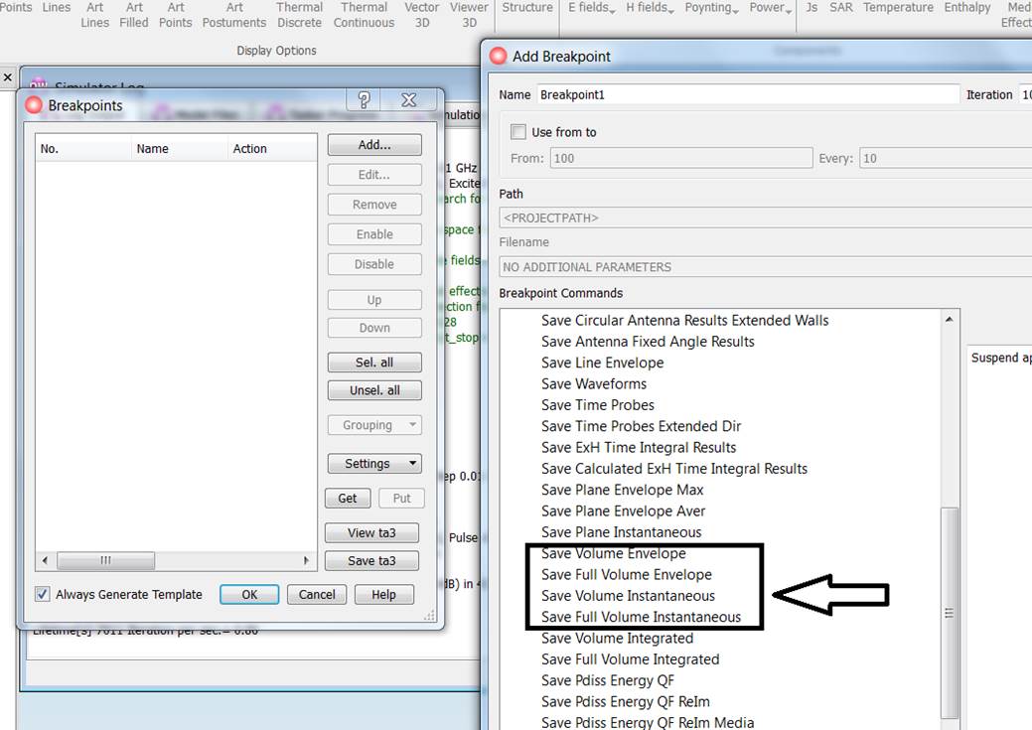Click the X close icon left of Simulator Log

(x=7, y=77)
